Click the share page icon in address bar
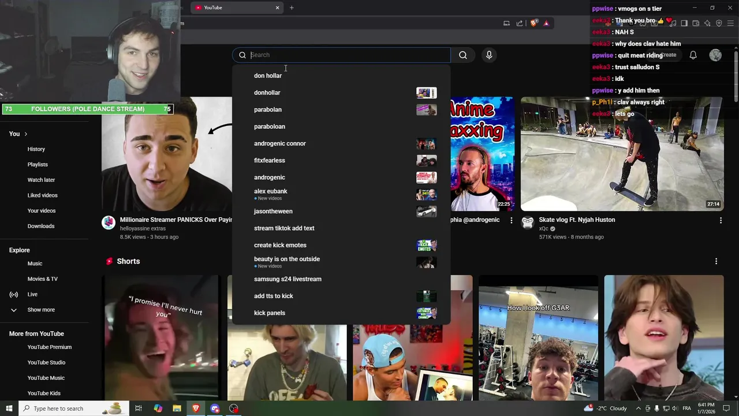This screenshot has width=739, height=416. coord(520,23)
